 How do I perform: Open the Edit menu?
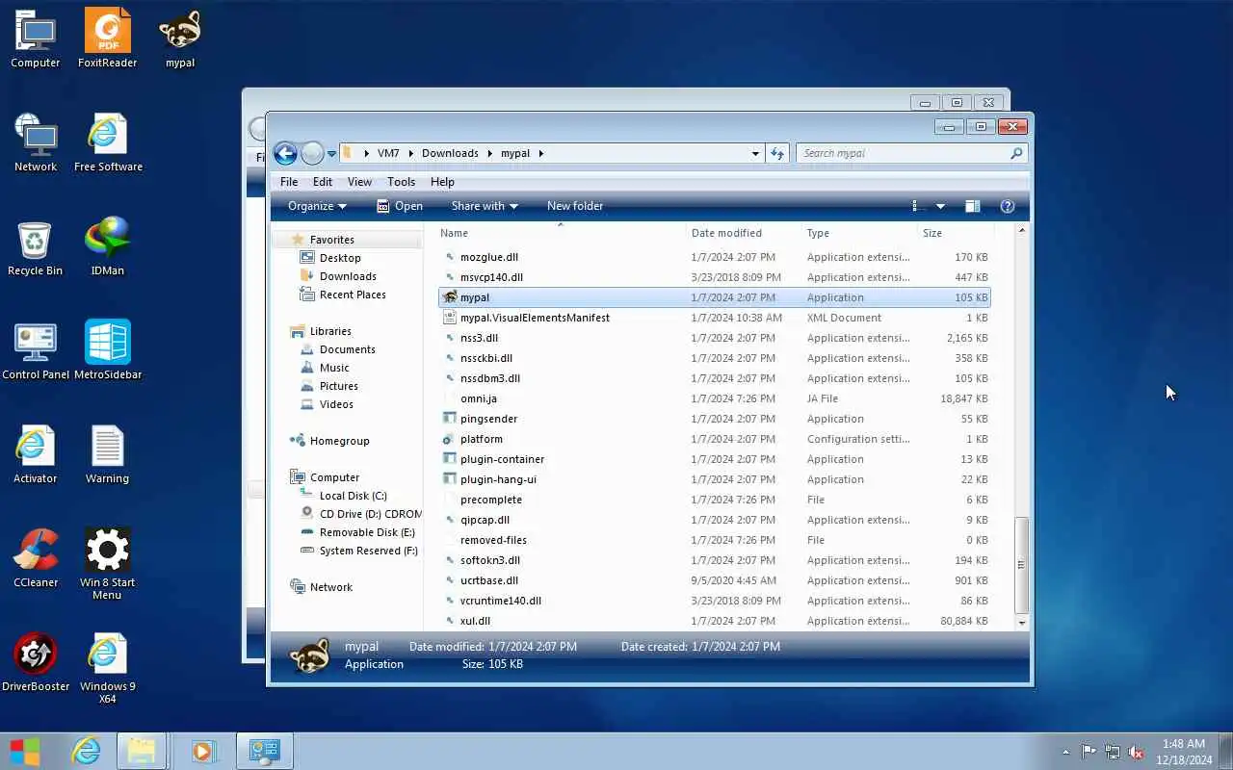click(323, 182)
